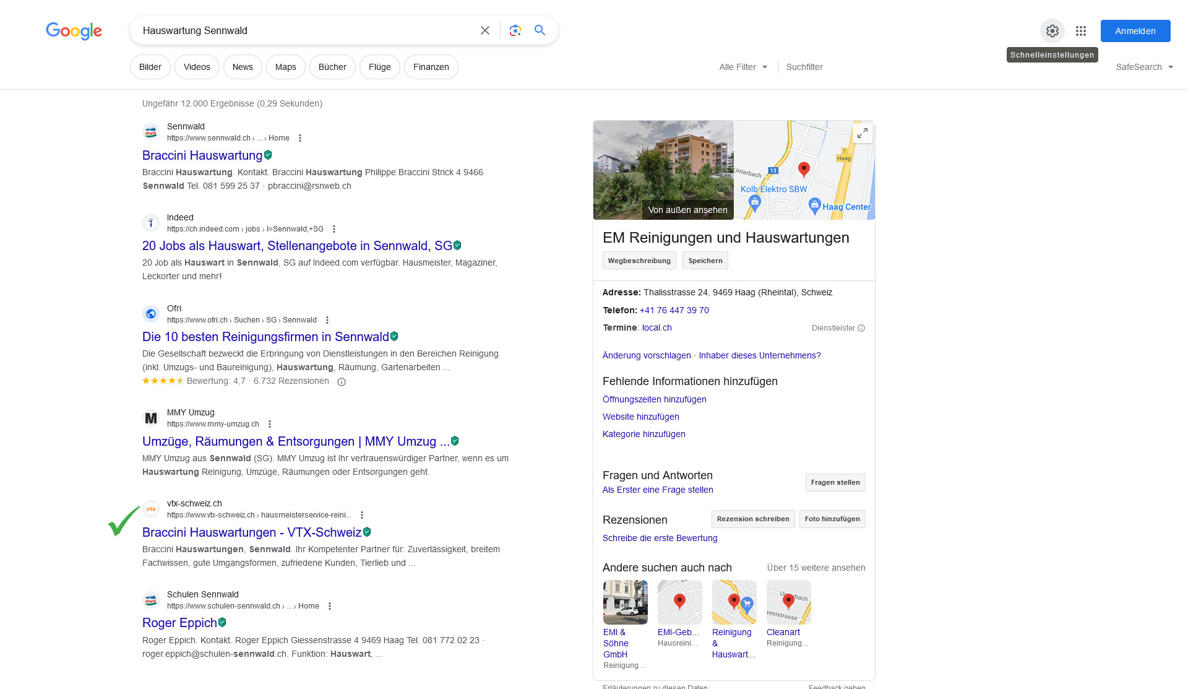Image resolution: width=1188 pixels, height=689 pixels.
Task: Click the Indeed favicon
Action: (151, 223)
